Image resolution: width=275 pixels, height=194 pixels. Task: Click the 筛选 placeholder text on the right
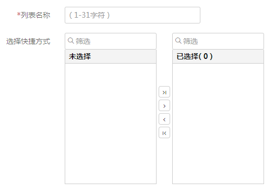(190, 41)
